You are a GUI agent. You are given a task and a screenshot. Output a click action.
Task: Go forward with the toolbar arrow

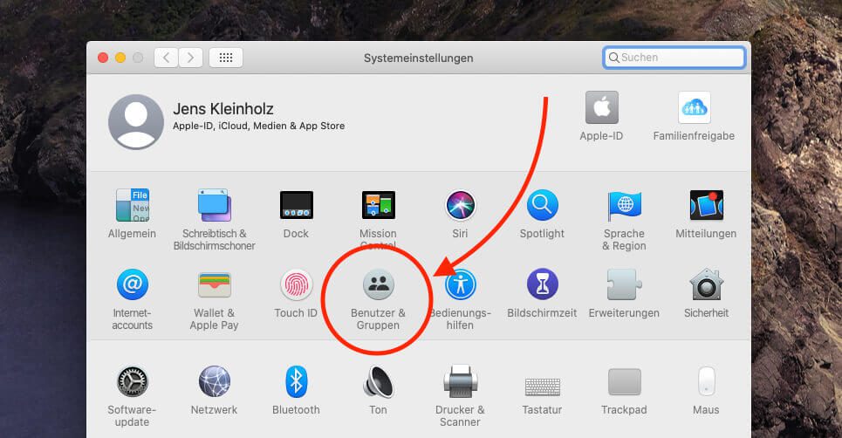click(x=190, y=58)
